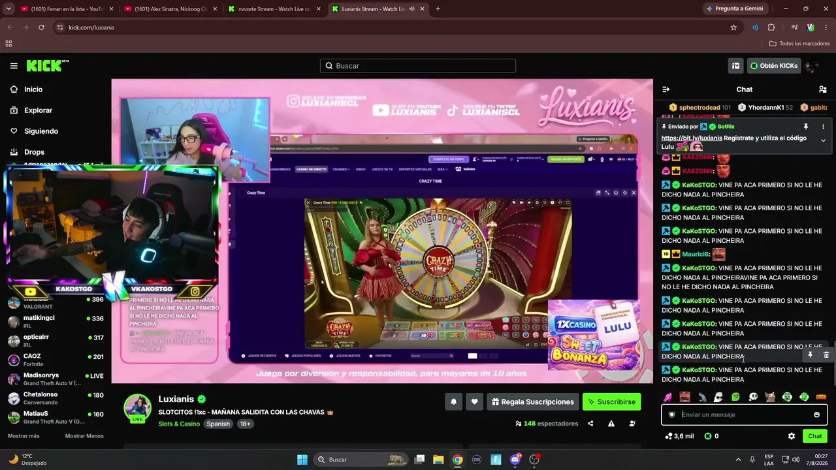The width and height of the screenshot is (836, 470).
Task: Open CAOZ Fortnite channel in sidebar
Action: click(56, 360)
